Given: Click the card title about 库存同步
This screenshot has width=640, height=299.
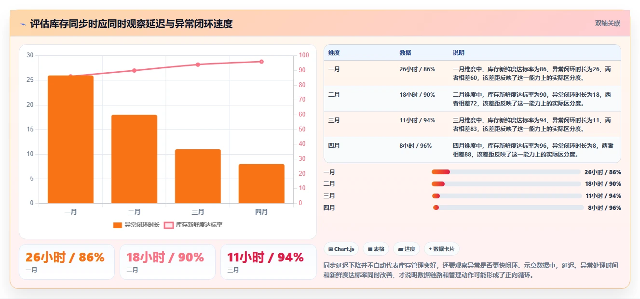Looking at the screenshot, I should pos(131,24).
